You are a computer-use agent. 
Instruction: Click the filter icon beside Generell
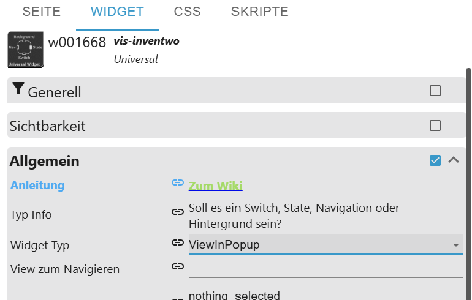click(18, 90)
